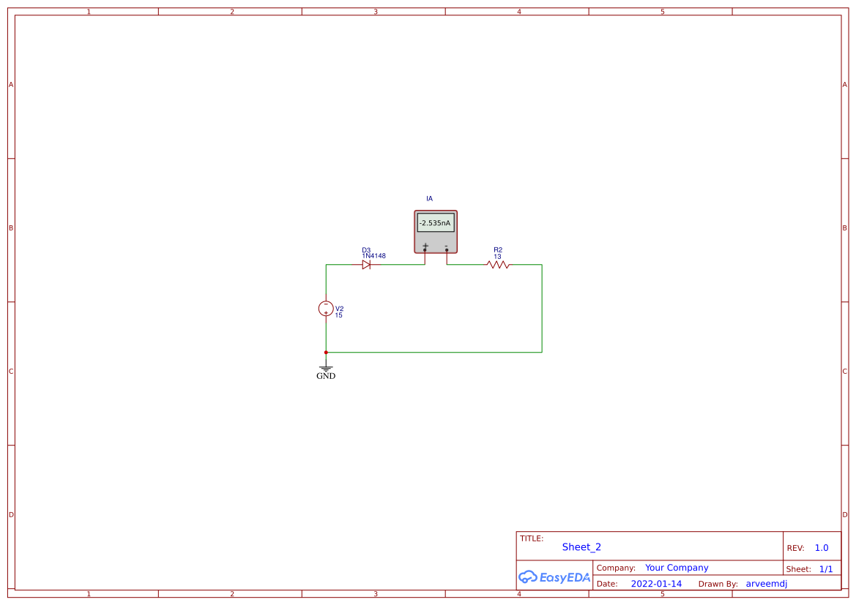Click the Your Company field
This screenshot has height=605, width=856.
[677, 568]
